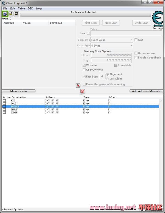Activate the WET cheat entry checkbox
This screenshot has width=165, height=213.
[4, 101]
